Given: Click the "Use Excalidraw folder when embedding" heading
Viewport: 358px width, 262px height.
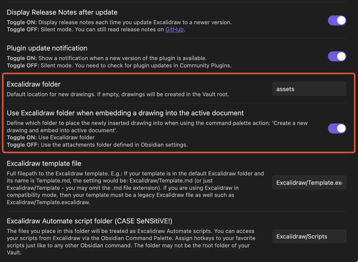Looking at the screenshot, I should pyautogui.click(x=125, y=113).
